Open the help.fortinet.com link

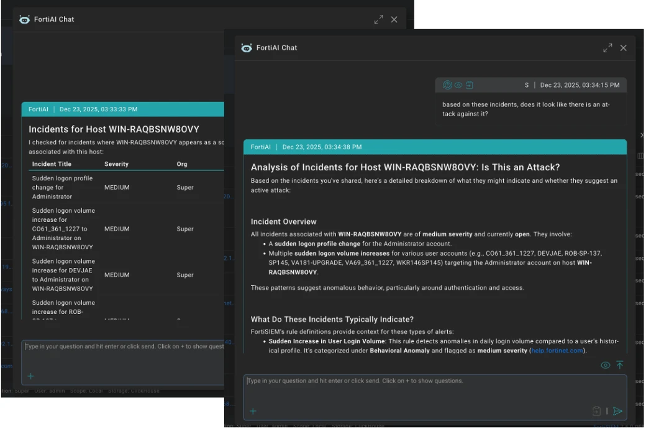(557, 351)
